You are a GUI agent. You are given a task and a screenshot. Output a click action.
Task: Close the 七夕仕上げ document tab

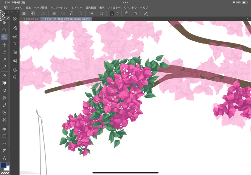[x=21, y=19]
